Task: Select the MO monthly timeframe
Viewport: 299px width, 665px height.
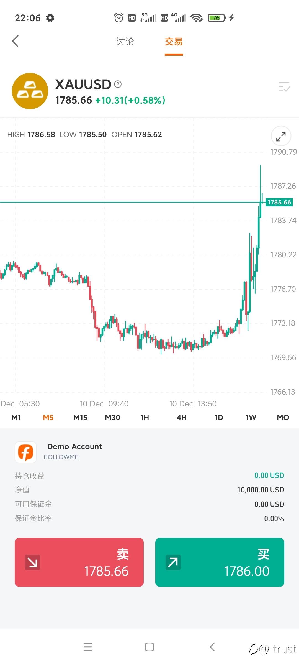Action: tap(283, 418)
